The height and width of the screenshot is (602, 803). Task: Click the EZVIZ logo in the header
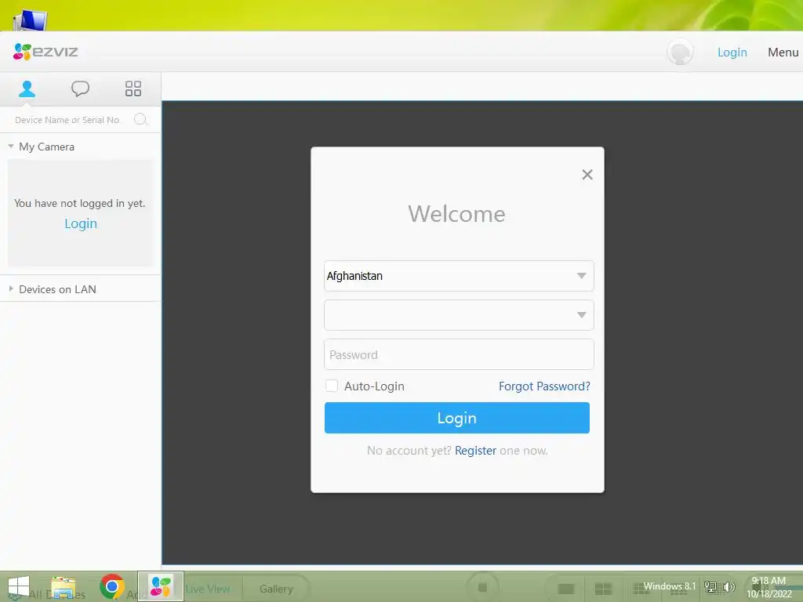tap(45, 52)
